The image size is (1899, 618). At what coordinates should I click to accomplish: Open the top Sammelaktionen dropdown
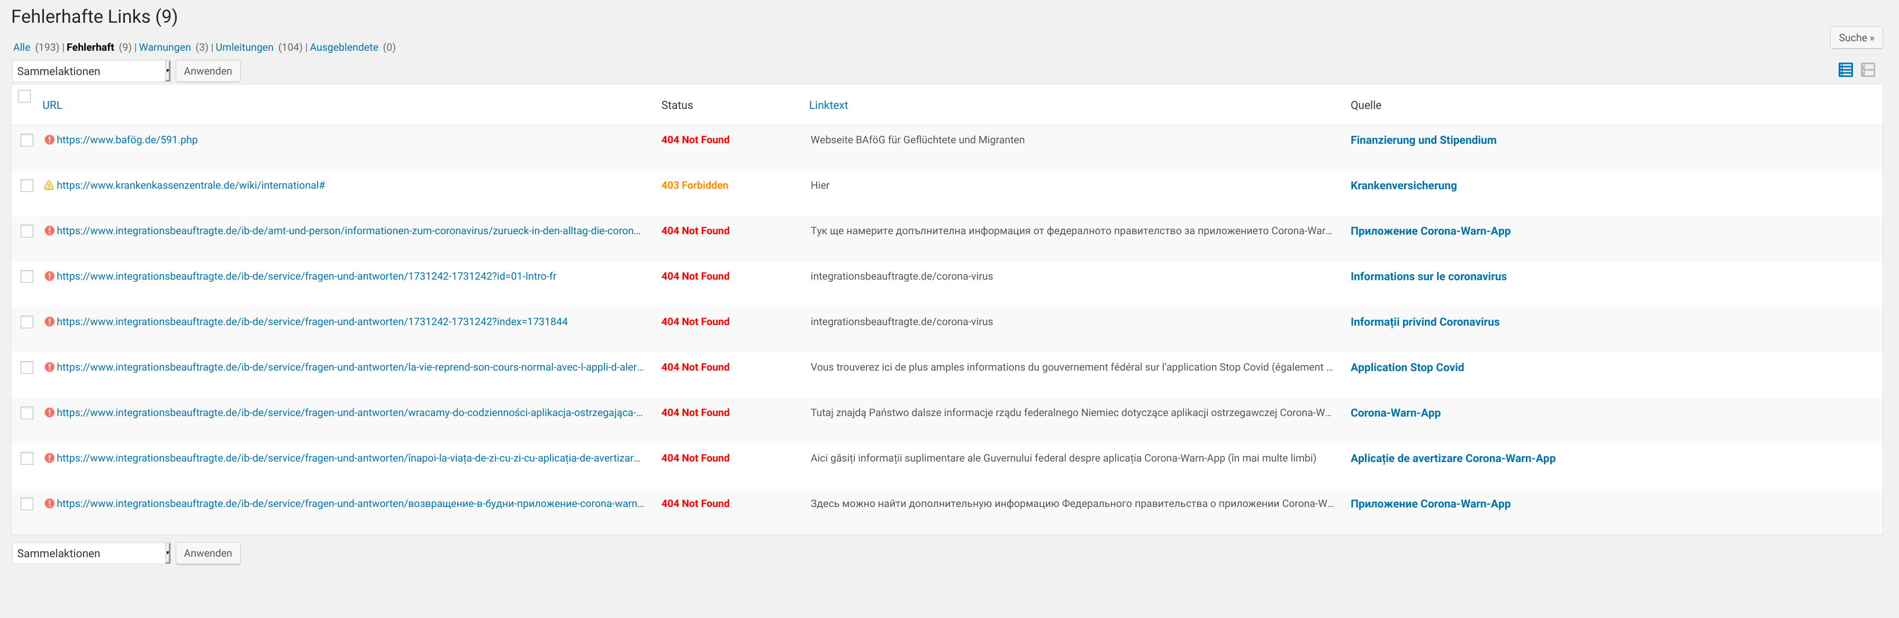click(90, 71)
